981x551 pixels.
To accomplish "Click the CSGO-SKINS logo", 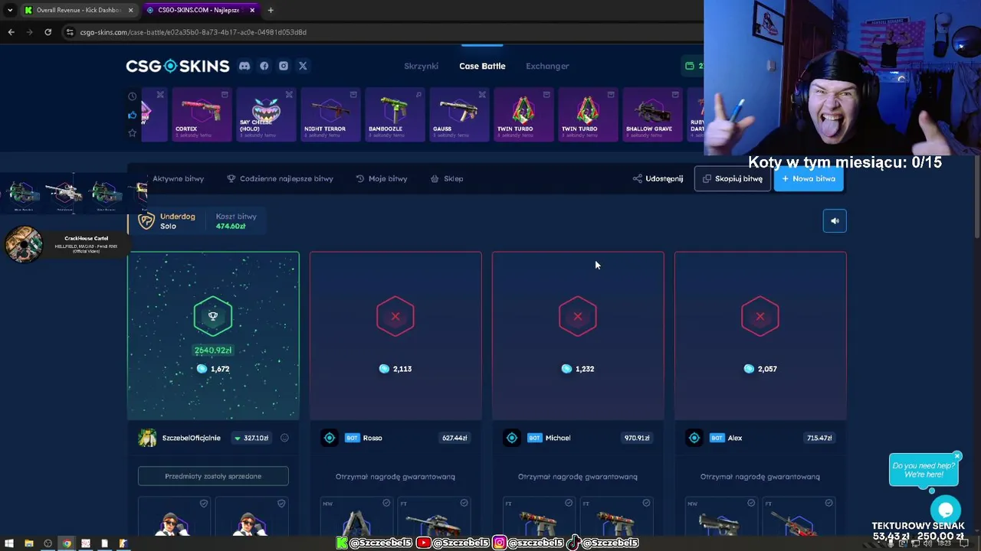I will click(178, 66).
